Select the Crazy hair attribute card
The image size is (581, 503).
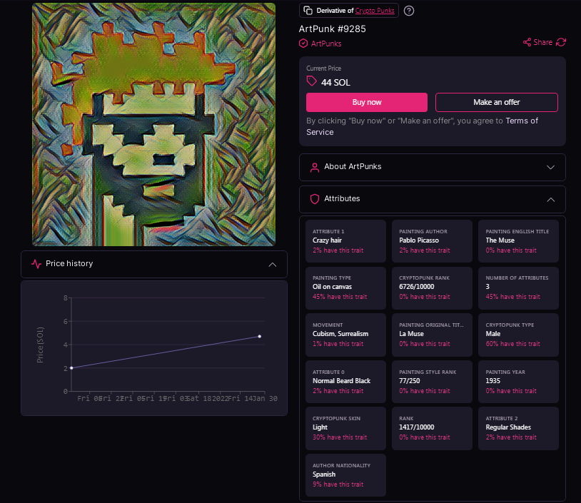pyautogui.click(x=345, y=241)
